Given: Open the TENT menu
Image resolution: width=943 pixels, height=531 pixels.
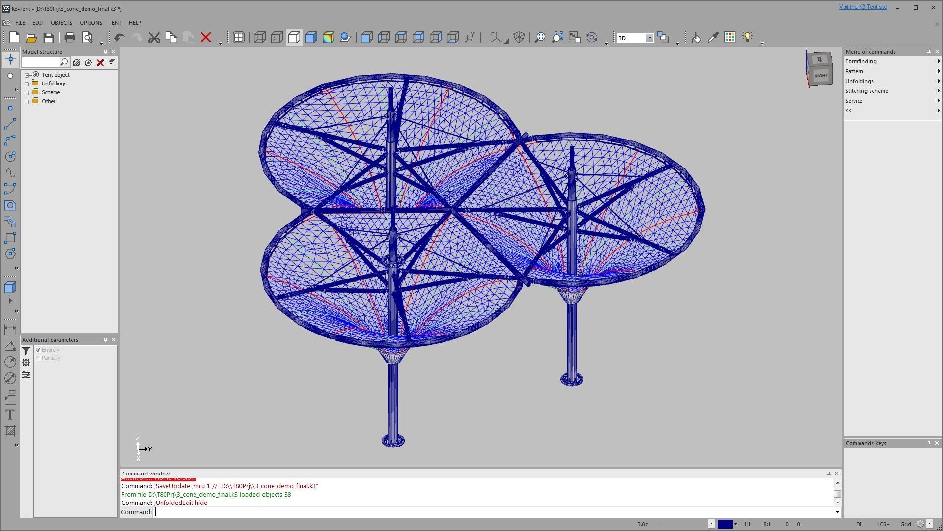Looking at the screenshot, I should (x=115, y=23).
